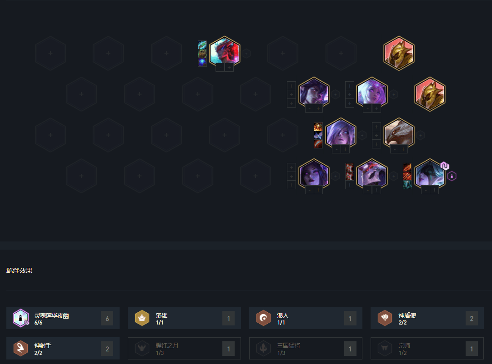Viewport: 492px width, 364px height.
Task: Click the 神射手 trait icon
Action: pos(21,348)
